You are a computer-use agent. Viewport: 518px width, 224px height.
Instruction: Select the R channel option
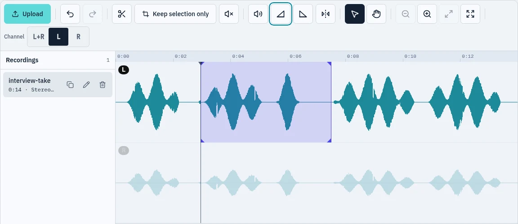[x=78, y=36]
